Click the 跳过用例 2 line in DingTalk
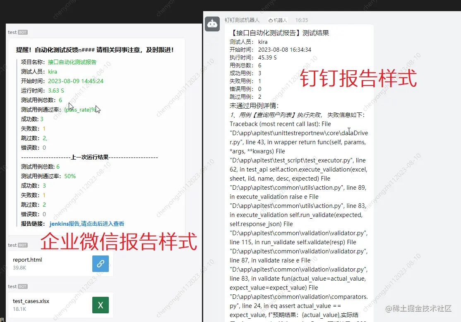Screen dimensions: 461x322 [x=245, y=97]
